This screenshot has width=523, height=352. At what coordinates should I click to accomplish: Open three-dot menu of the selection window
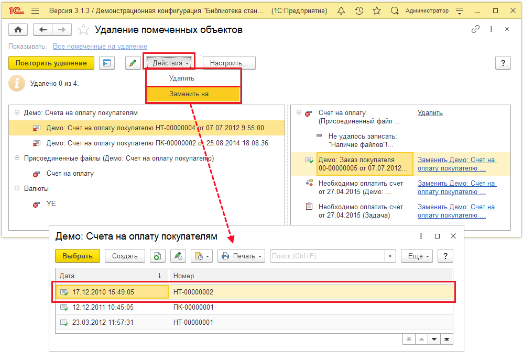pos(421,236)
